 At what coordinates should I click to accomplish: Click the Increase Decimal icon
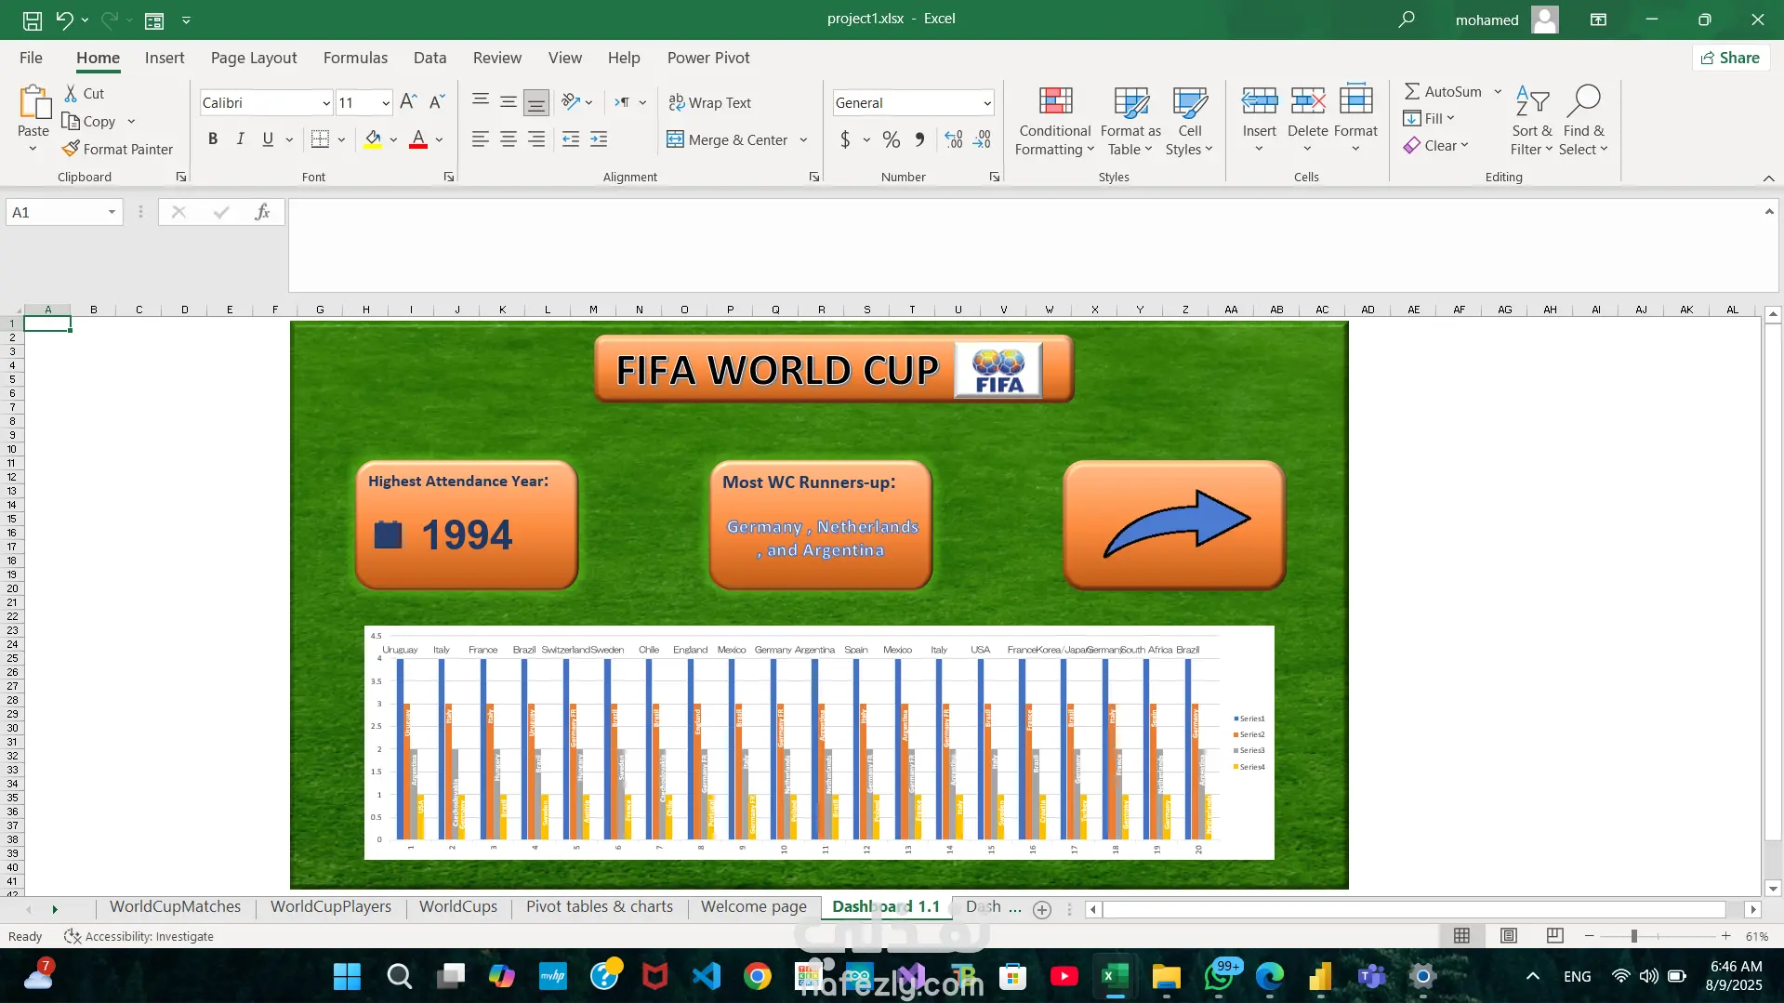tap(953, 139)
